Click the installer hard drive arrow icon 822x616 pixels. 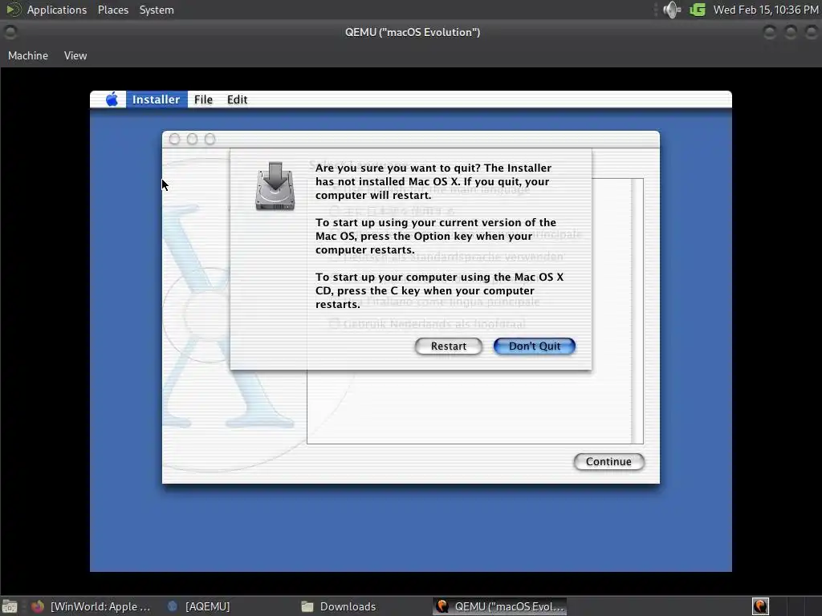275,186
